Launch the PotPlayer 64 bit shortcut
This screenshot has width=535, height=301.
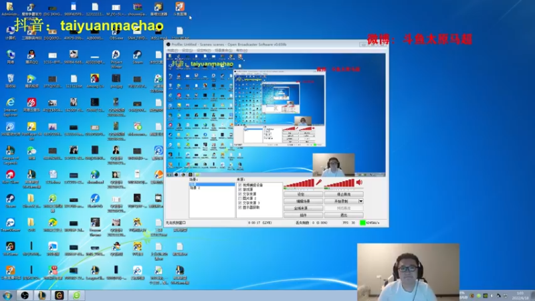tap(31, 131)
